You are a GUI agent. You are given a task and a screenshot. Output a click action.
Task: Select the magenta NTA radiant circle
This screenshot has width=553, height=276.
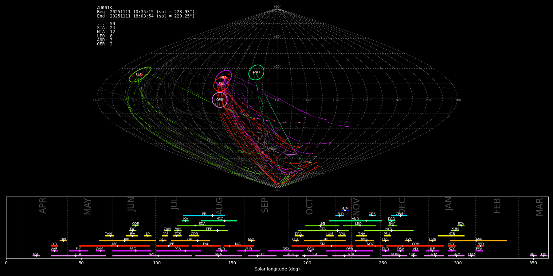(223, 77)
